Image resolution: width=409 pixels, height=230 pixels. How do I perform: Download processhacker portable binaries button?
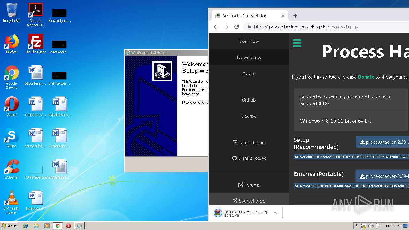coord(382,176)
